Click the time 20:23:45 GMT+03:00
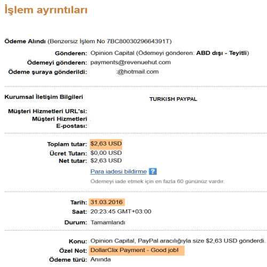Image resolution: width=267 pixels, height=267 pixels. [x=121, y=211]
